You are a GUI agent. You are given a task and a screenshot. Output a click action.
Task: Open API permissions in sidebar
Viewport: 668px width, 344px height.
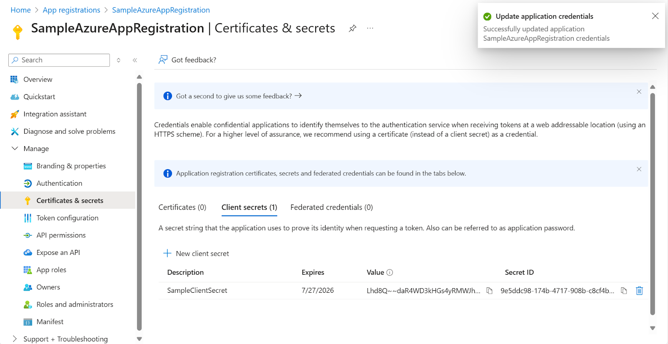61,235
